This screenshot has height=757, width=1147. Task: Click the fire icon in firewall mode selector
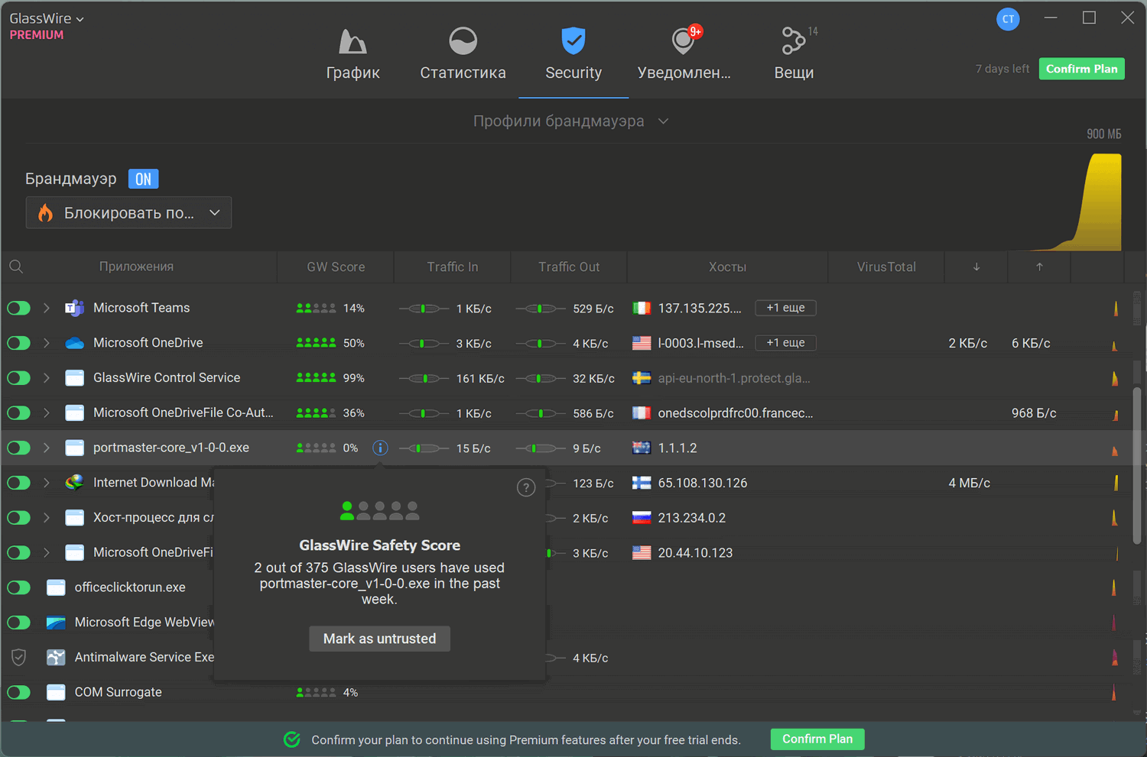pyautogui.click(x=46, y=212)
